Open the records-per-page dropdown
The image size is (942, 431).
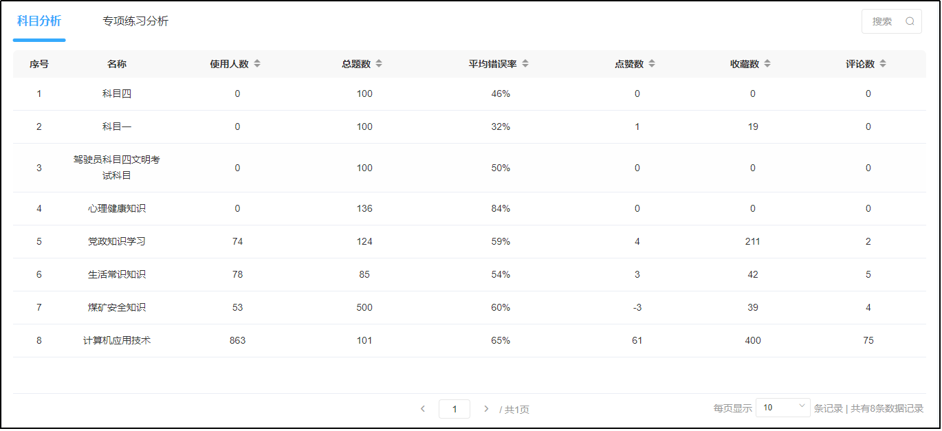point(783,408)
